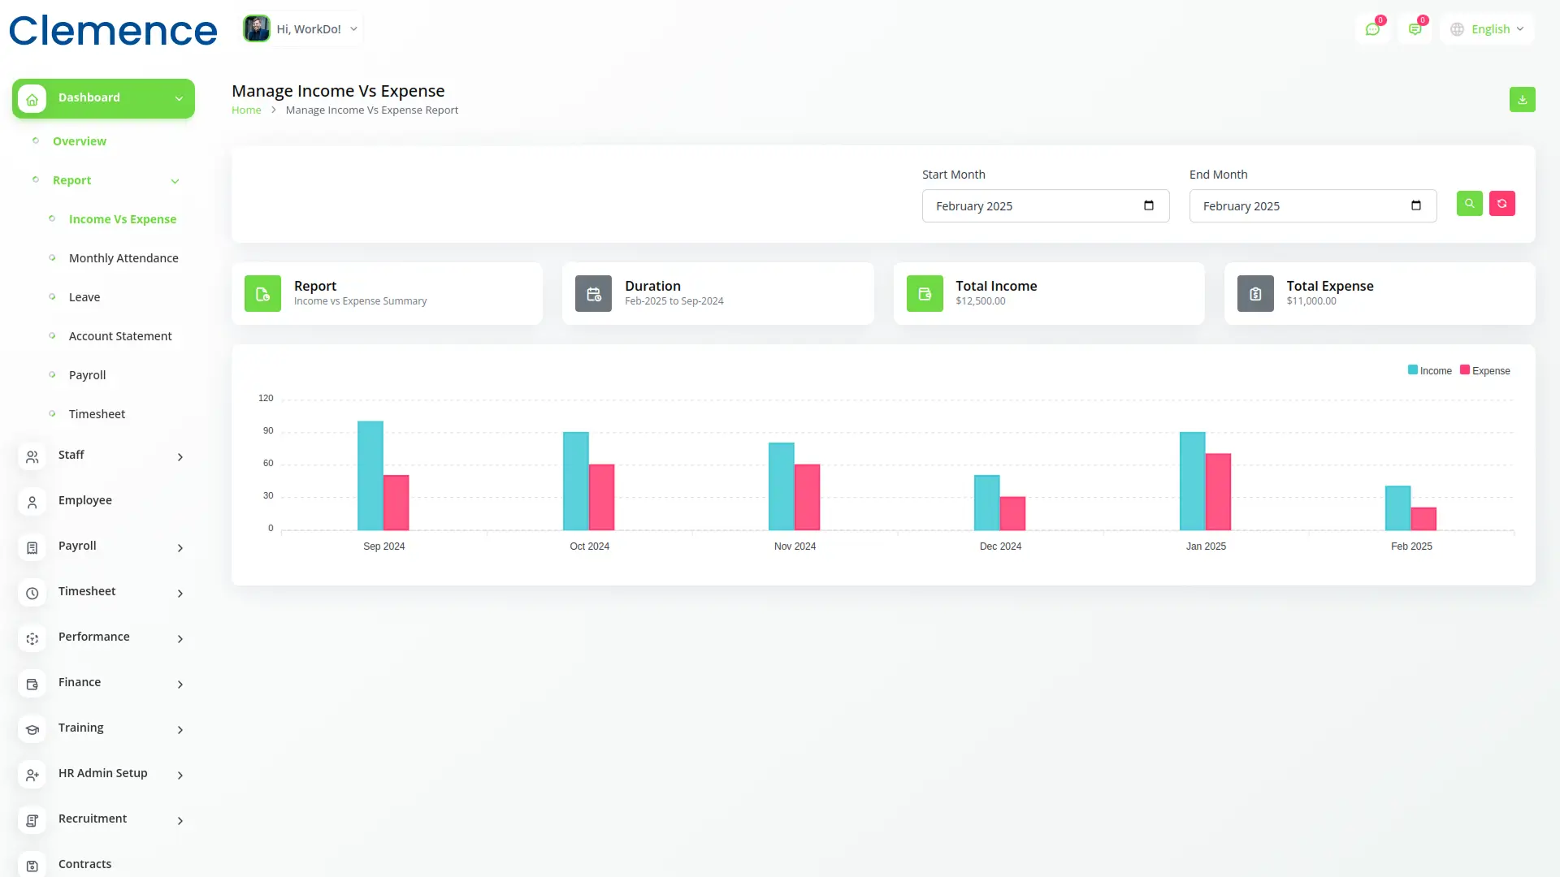
Task: Click the Start Month calendar picker icon
Action: [x=1148, y=205]
